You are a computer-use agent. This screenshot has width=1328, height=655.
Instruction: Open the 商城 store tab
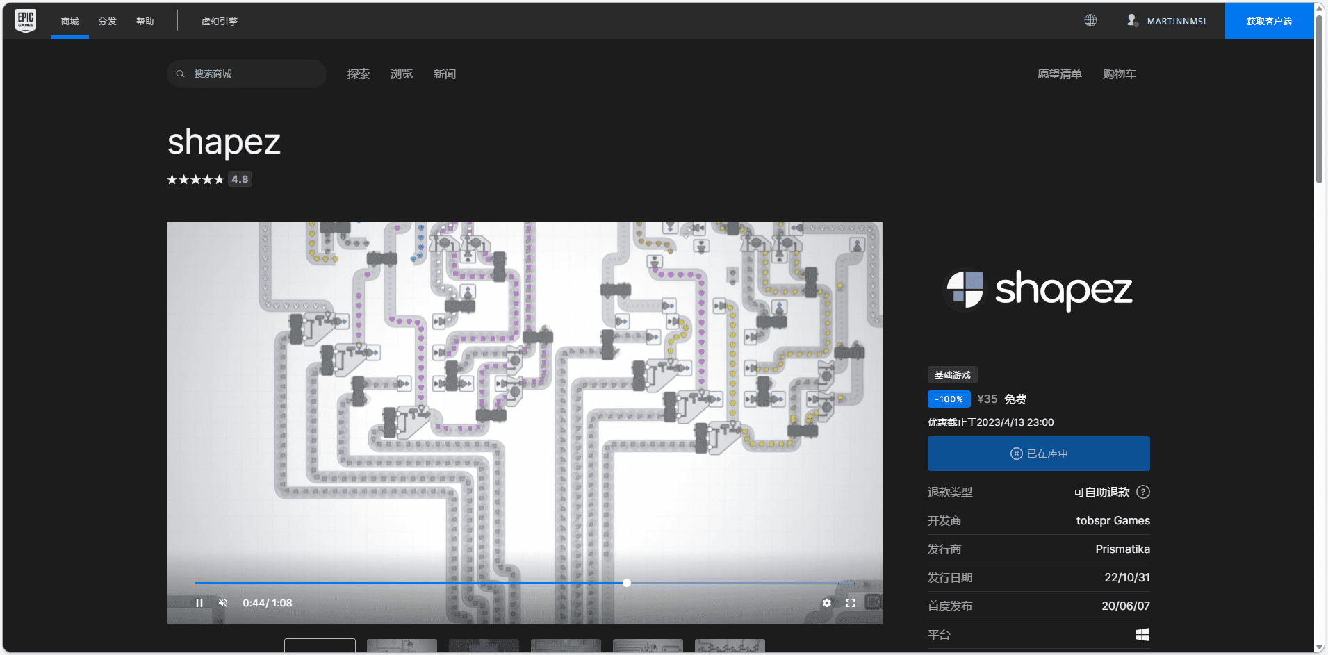[70, 22]
